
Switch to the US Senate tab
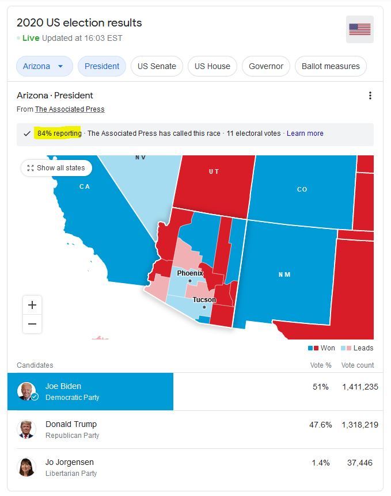157,66
